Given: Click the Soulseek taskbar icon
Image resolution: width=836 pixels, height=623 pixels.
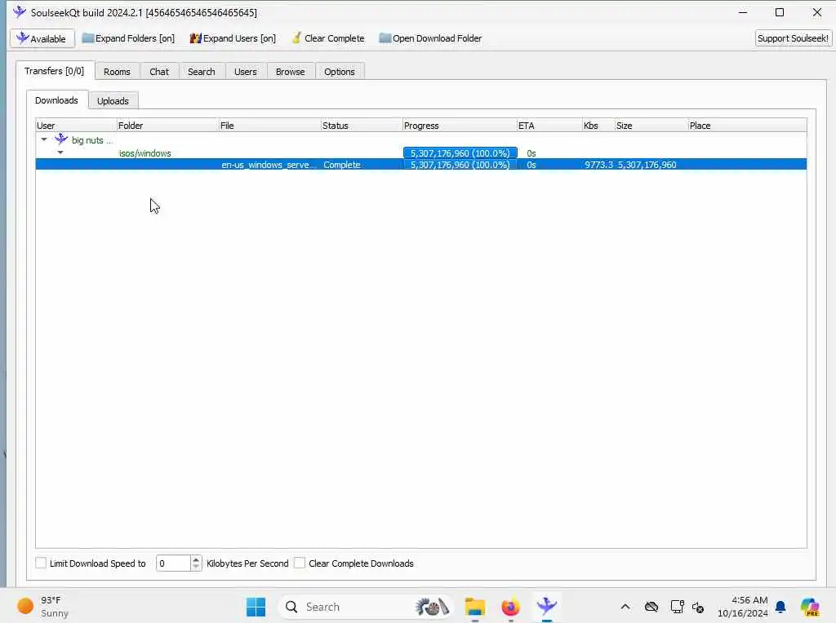Looking at the screenshot, I should [546, 606].
